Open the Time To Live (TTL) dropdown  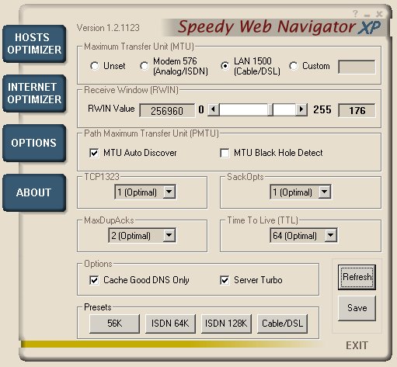coord(331,235)
